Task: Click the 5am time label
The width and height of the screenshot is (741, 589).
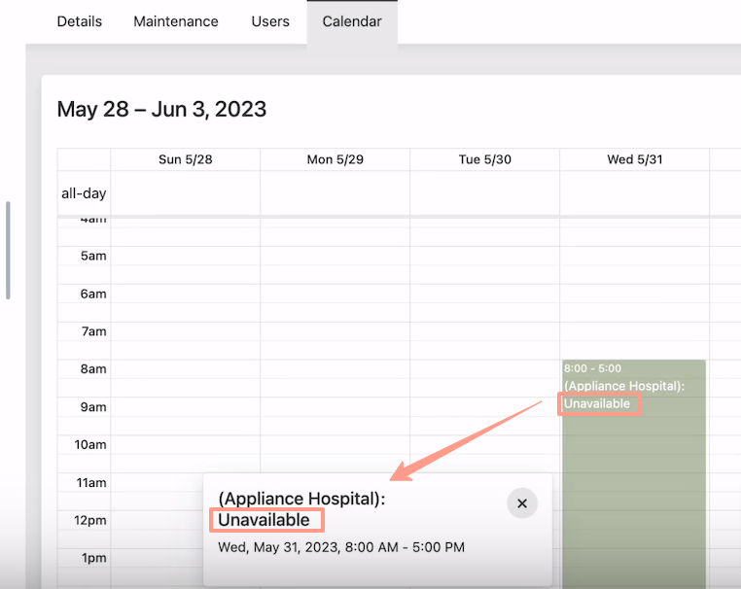Action: (x=93, y=256)
